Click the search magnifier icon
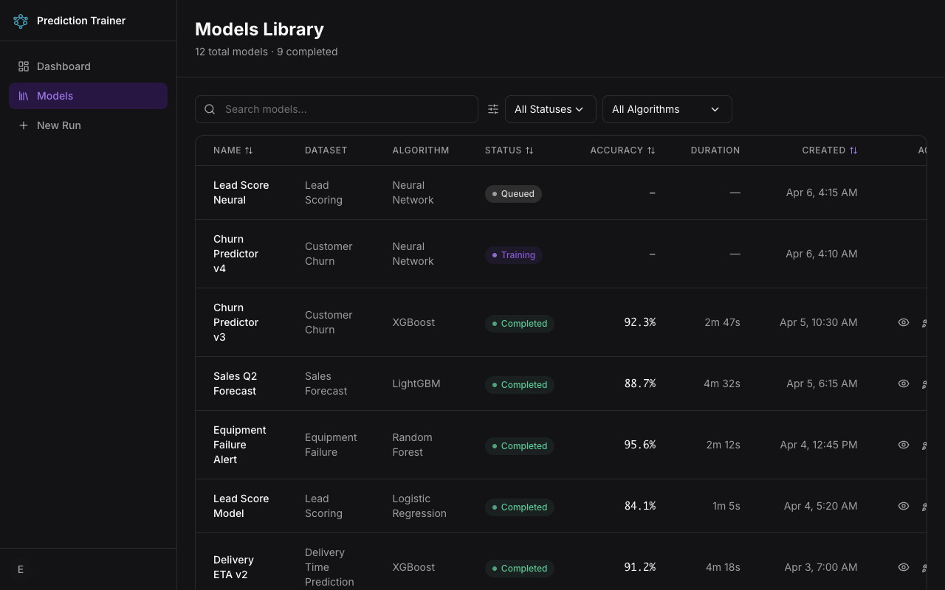The height and width of the screenshot is (590, 945). tap(210, 108)
